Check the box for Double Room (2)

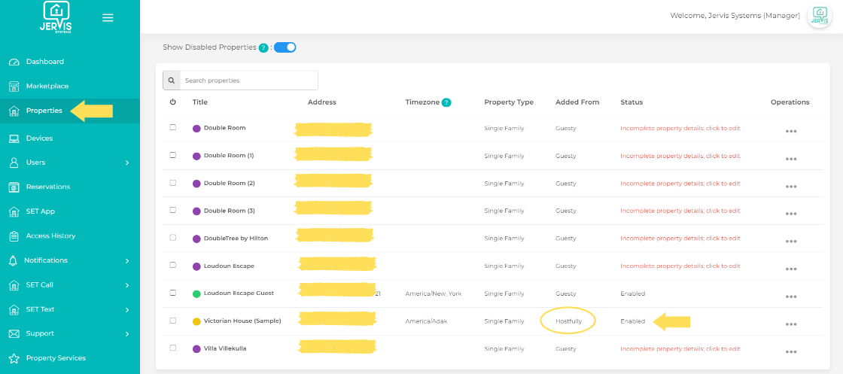(x=173, y=183)
